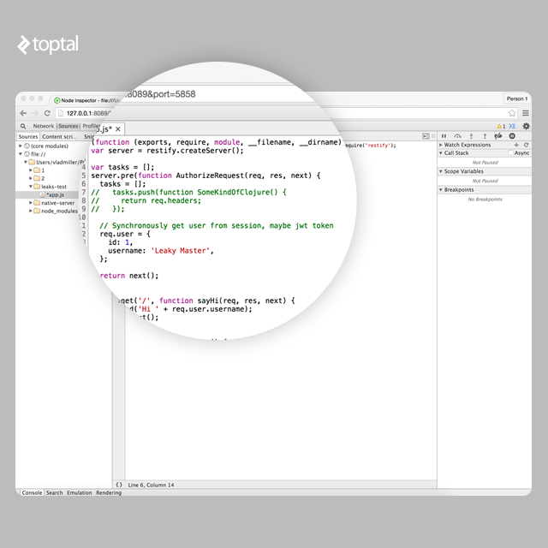The width and height of the screenshot is (548, 548).
Task: Bookmark page with the star icon
Action: point(512,113)
